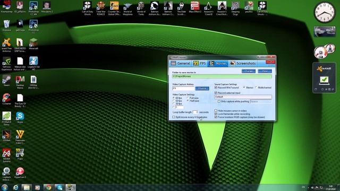Open Recycle Bin desktop icon

click(x=6, y=25)
